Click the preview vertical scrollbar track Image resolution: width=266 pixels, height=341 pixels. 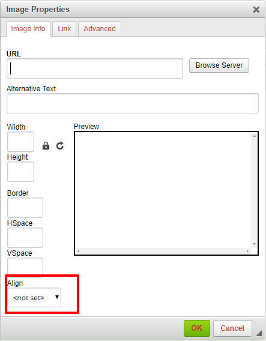[x=254, y=190]
